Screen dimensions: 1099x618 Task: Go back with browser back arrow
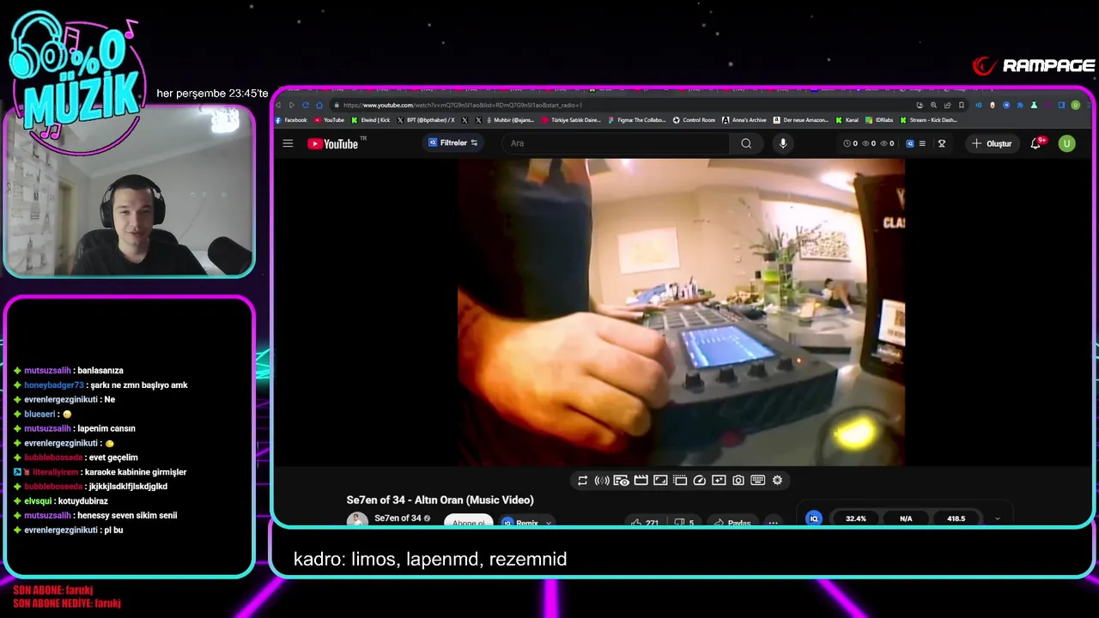click(x=278, y=105)
